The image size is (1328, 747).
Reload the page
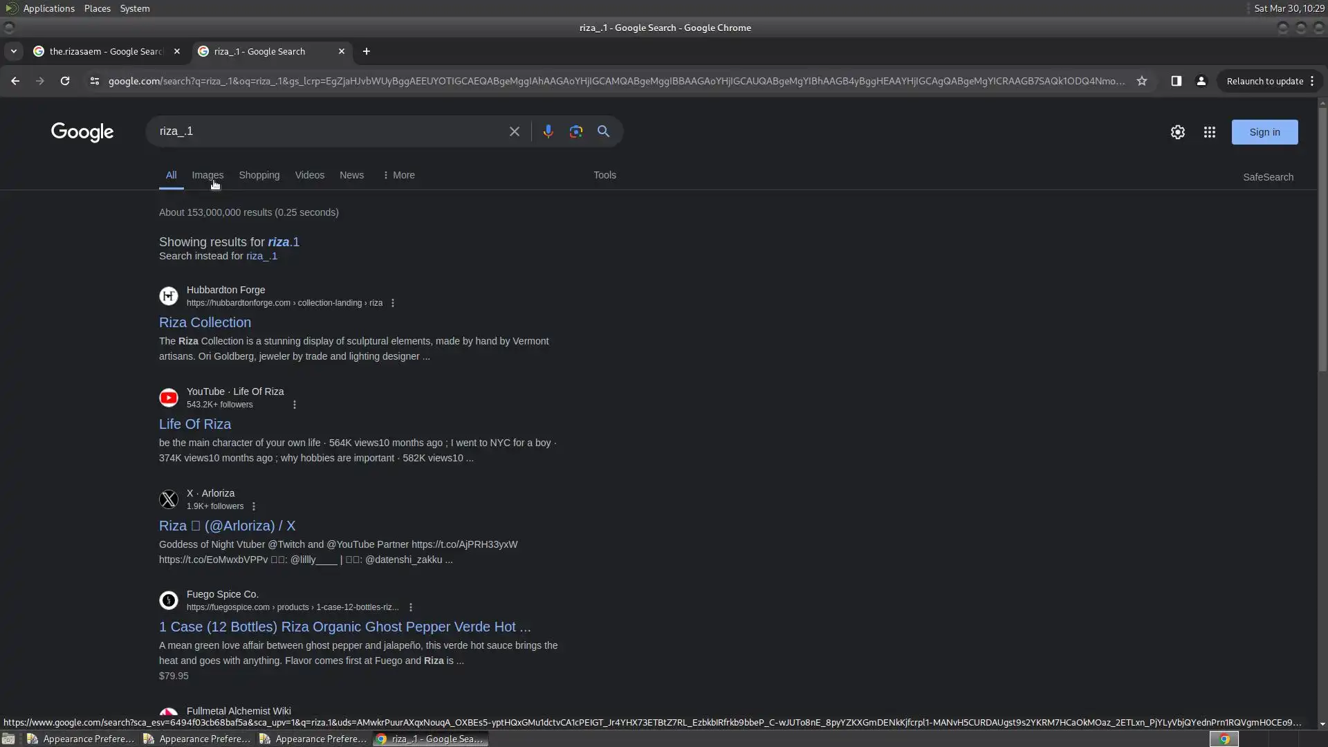[65, 81]
